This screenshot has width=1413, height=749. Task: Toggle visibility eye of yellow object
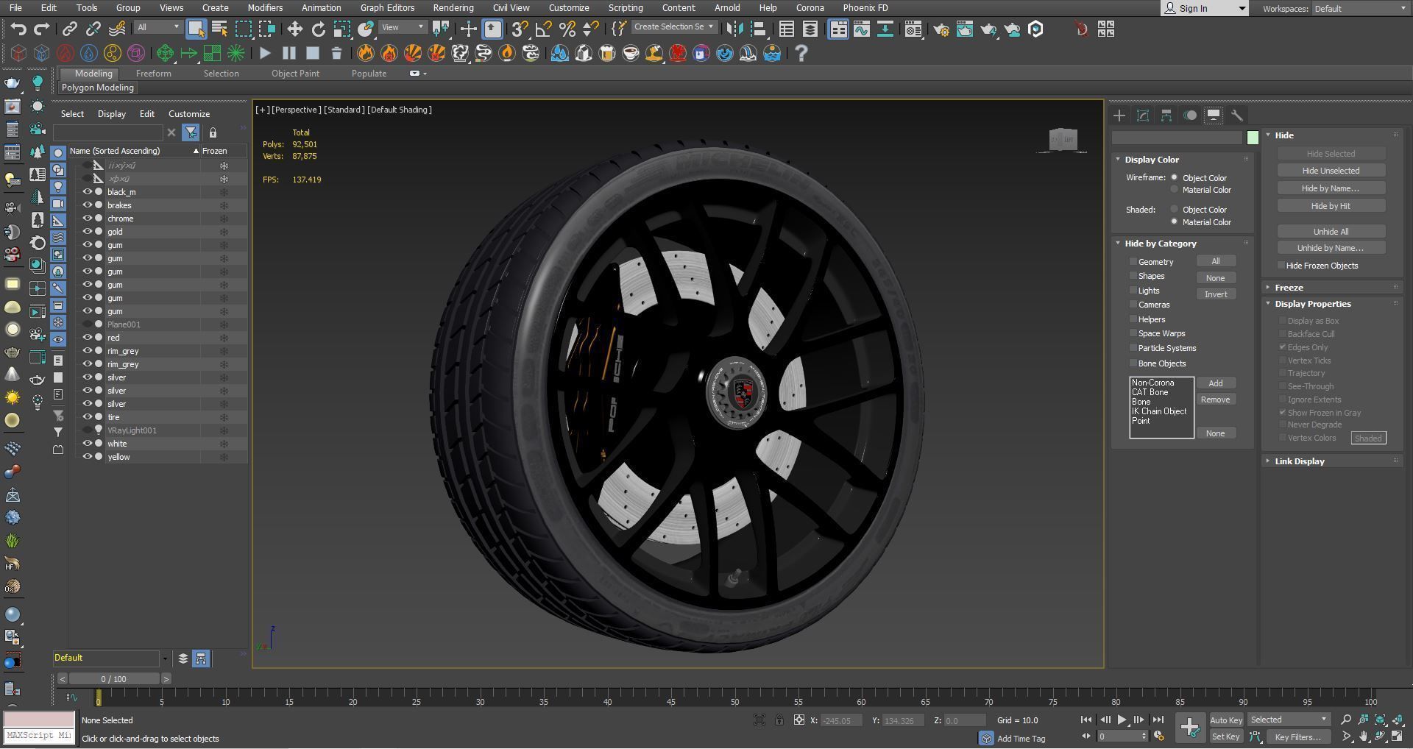[x=87, y=457]
